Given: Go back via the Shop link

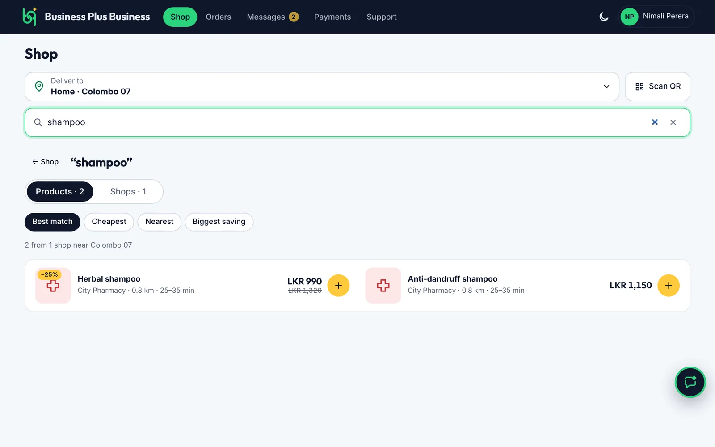Looking at the screenshot, I should [45, 162].
